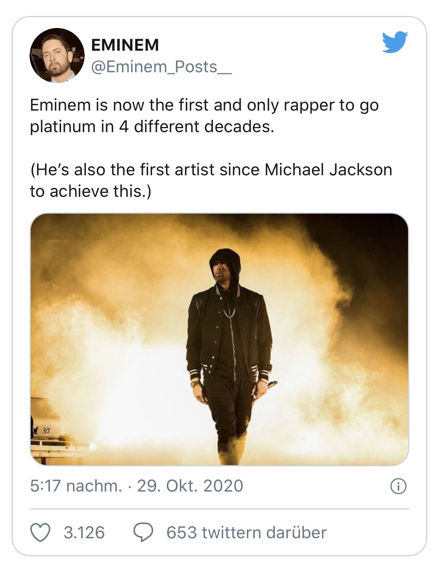This screenshot has height=567, width=440.
Task: Open the @Eminem_Posts__ handle link
Action: (161, 67)
